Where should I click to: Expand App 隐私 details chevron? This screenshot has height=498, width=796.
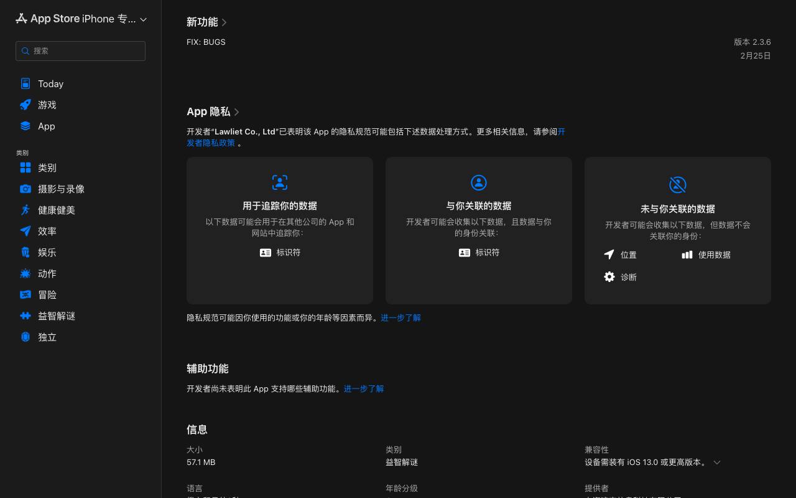[x=237, y=112]
